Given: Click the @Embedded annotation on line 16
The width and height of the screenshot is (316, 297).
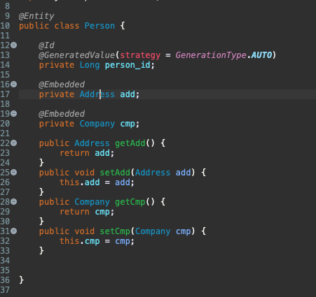Looking at the screenshot, I should click(62, 85).
